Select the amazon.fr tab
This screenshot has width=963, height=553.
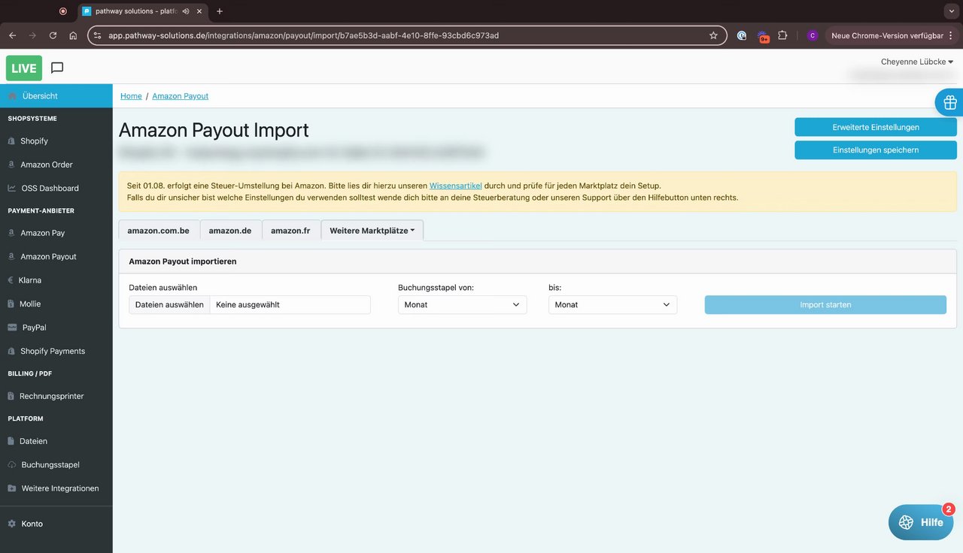coord(290,231)
